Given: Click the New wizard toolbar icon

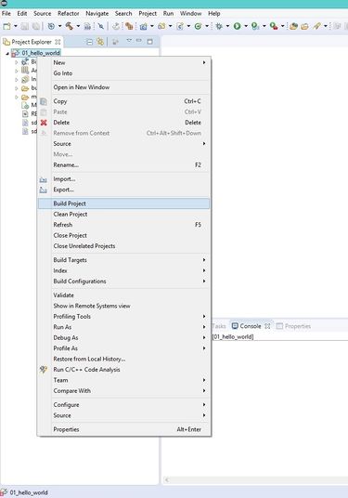Looking at the screenshot, I should (x=6, y=26).
